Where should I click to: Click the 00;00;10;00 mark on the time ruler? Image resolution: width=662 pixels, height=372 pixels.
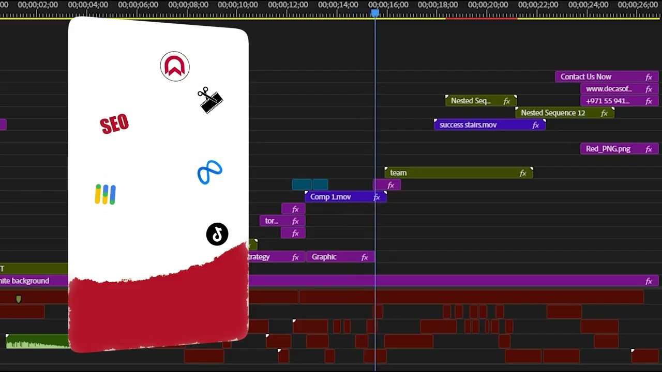[237, 5]
